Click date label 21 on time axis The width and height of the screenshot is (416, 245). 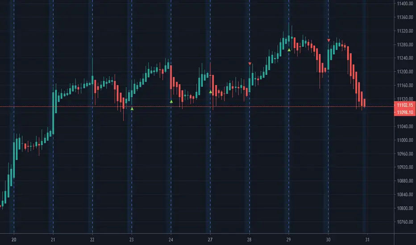click(x=53, y=240)
